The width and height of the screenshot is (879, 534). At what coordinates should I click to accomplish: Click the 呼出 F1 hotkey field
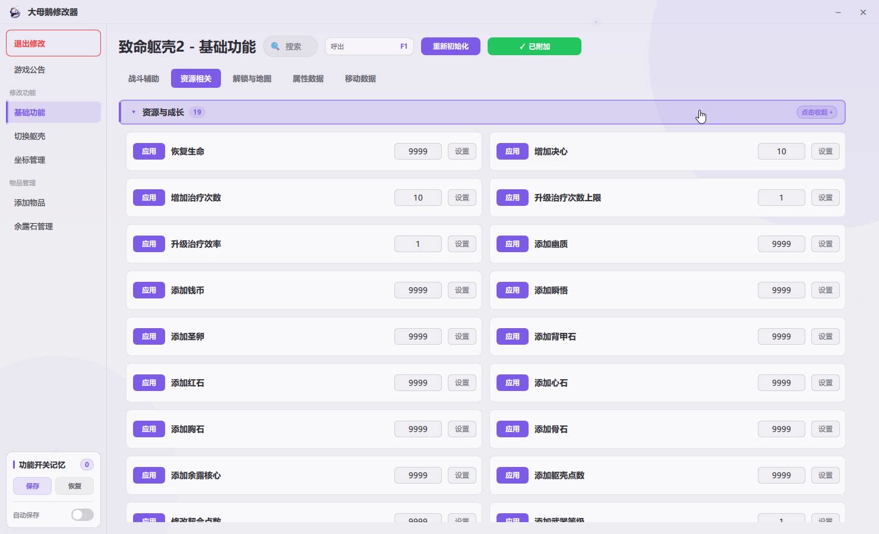(x=369, y=46)
